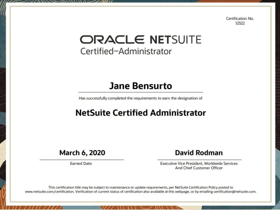Click the 'This certification title may be subject' sentence
The width and height of the screenshot is (280, 210).
coord(141,188)
